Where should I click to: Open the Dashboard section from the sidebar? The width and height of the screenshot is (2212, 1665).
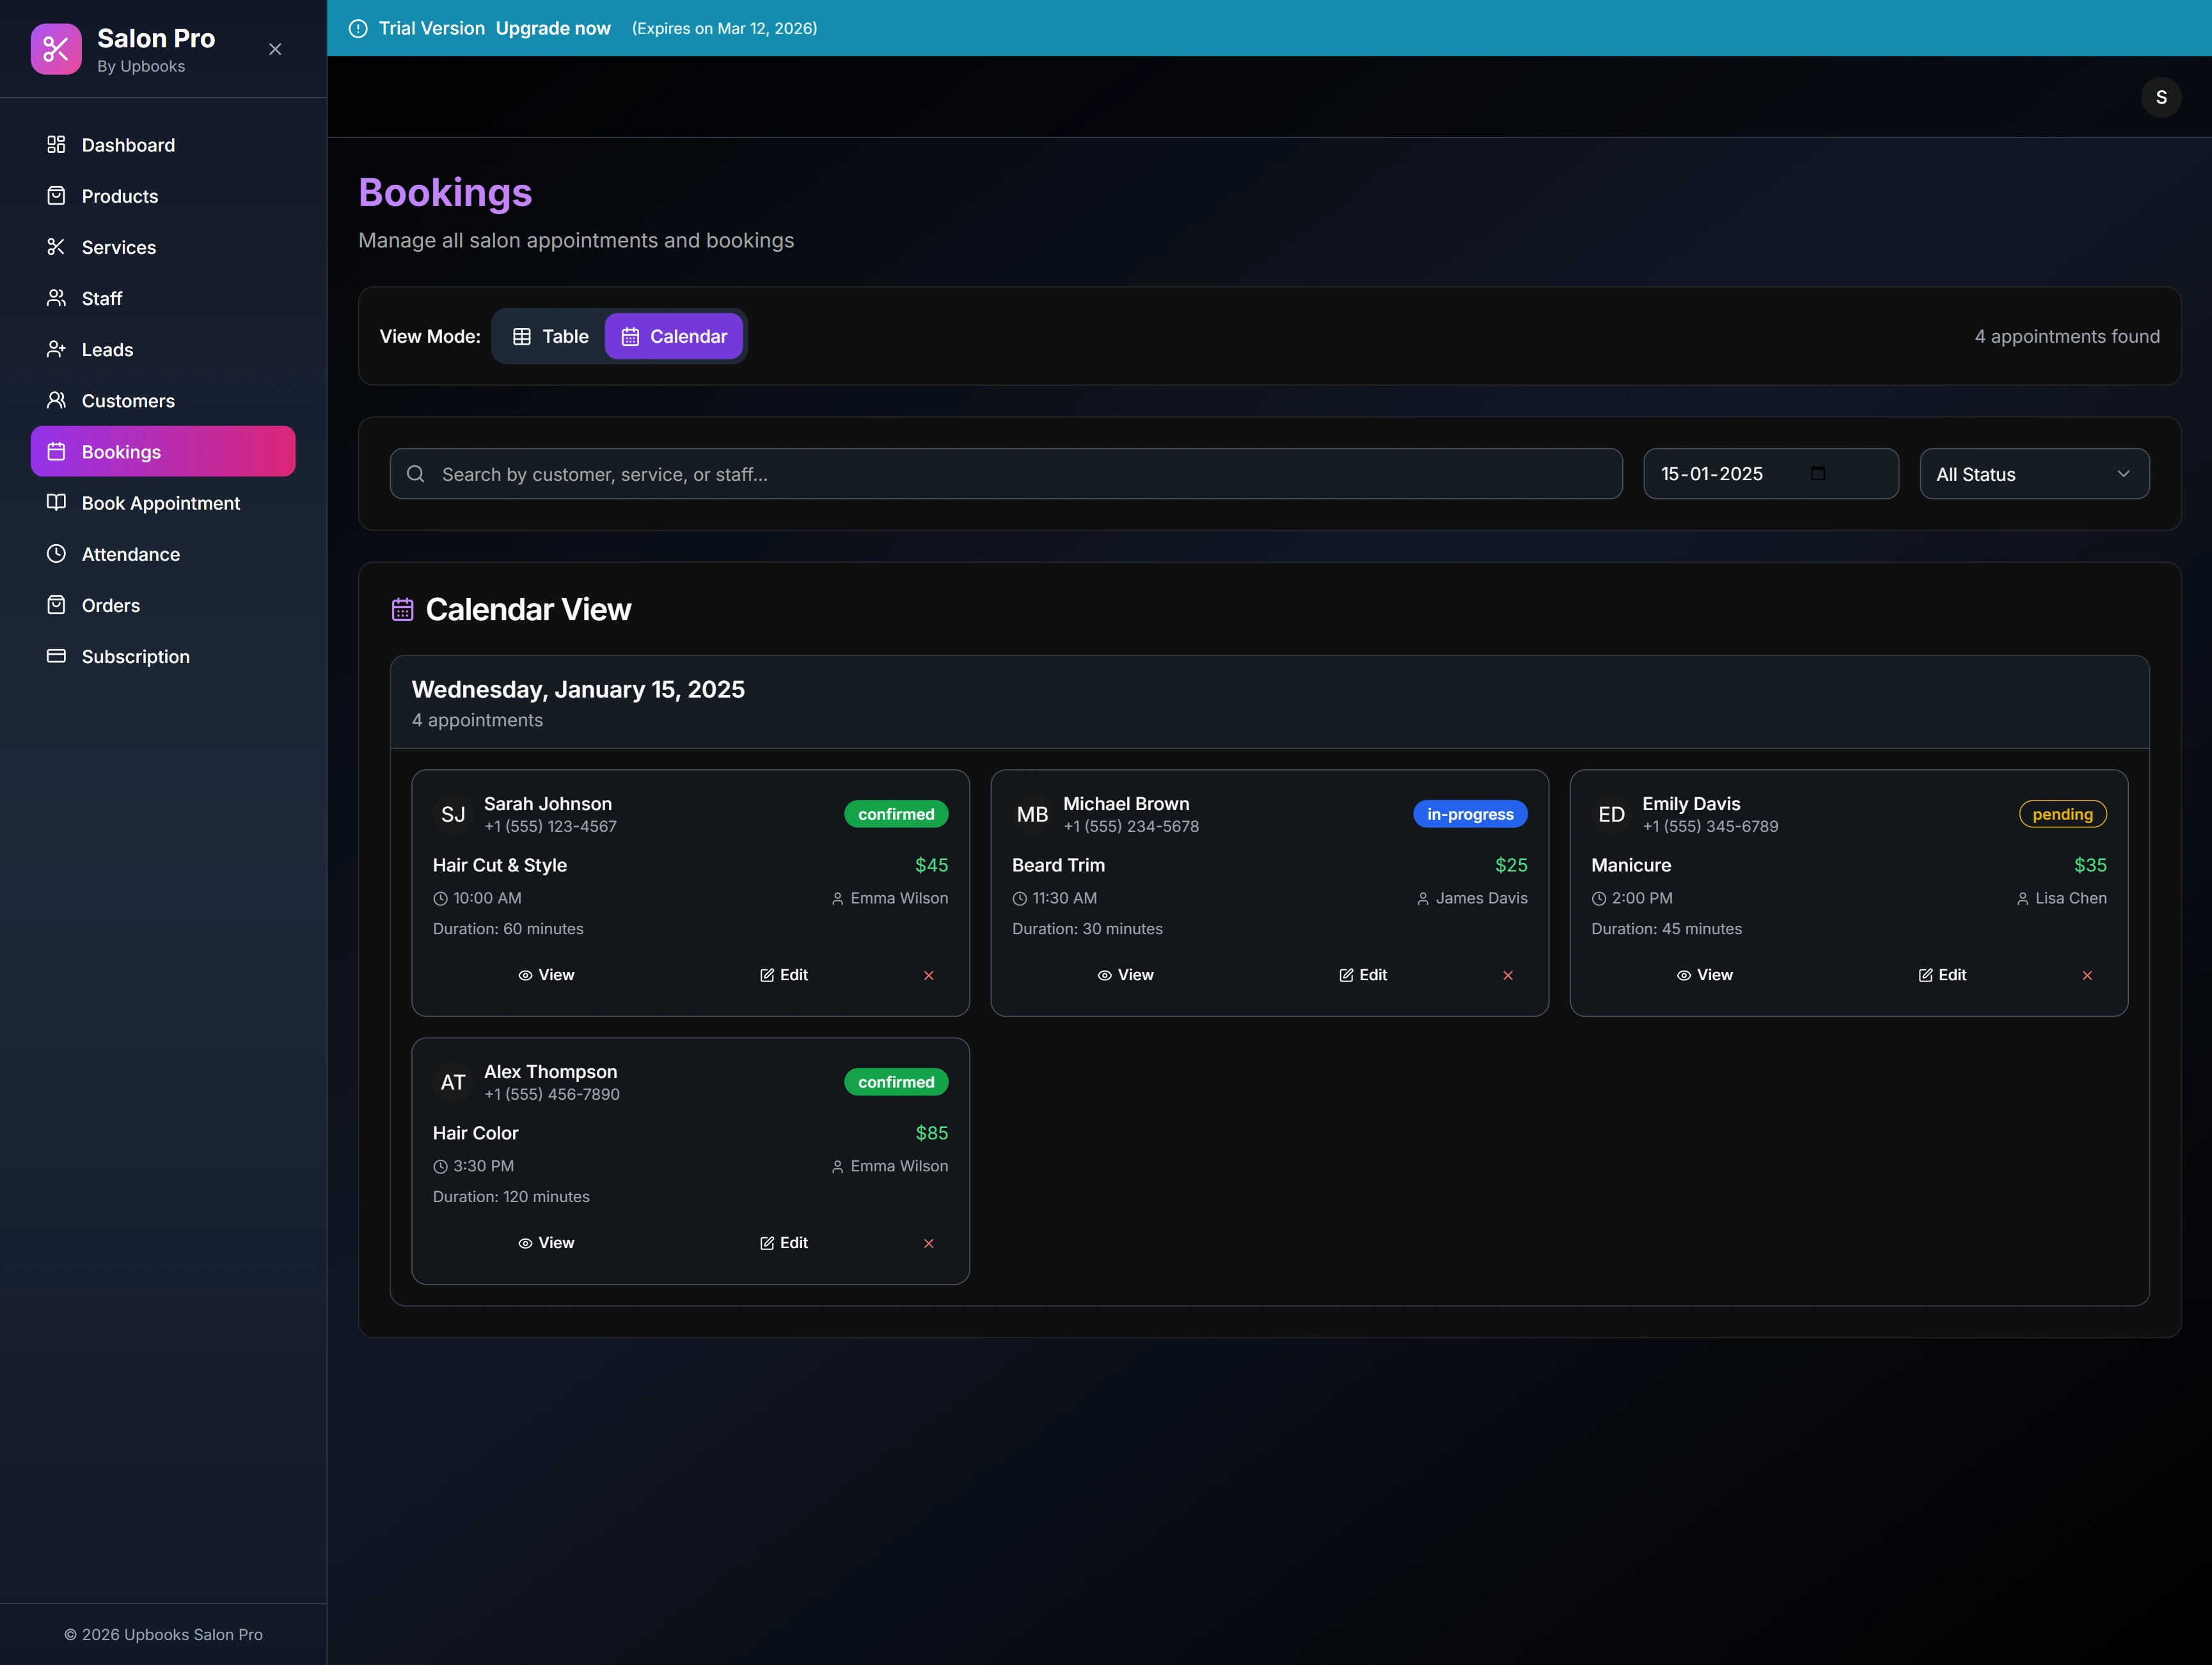click(x=127, y=145)
